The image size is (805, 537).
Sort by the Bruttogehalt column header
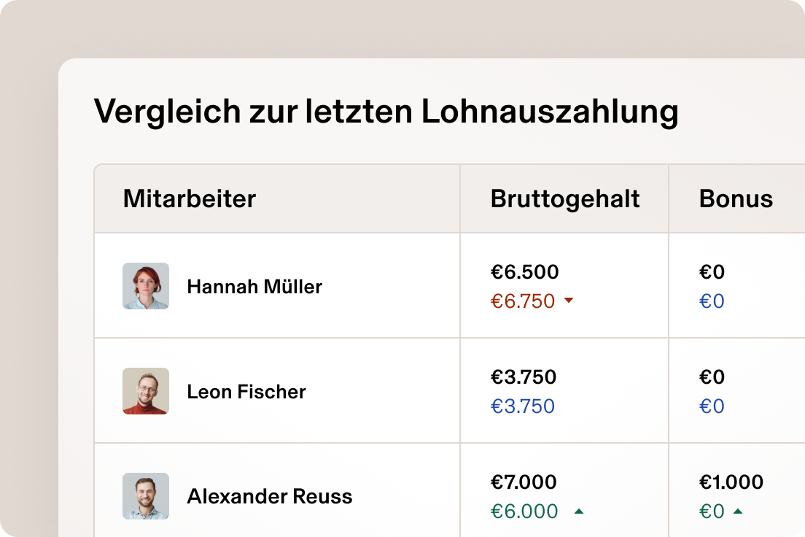click(x=564, y=198)
